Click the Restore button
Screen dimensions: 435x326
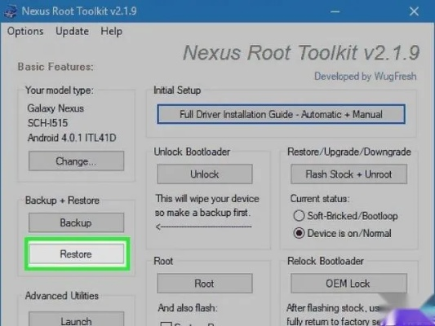pyautogui.click(x=76, y=253)
